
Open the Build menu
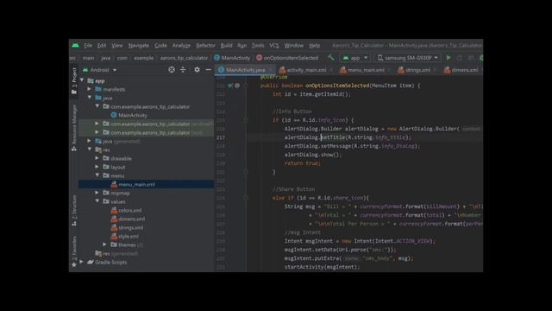[226, 46]
